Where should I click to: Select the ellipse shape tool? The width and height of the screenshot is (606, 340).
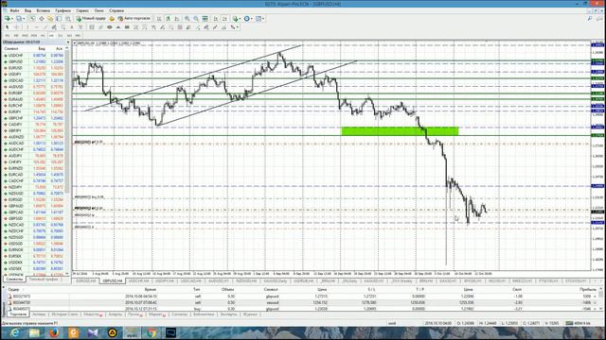click(110, 27)
